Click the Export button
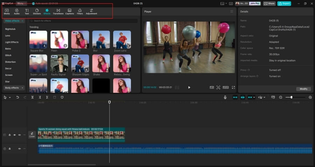Viewport: 315px width, 167px height. click(284, 4)
